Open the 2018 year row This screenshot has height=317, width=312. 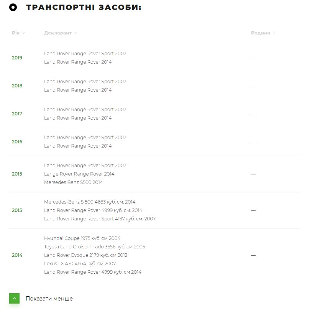pos(17,86)
